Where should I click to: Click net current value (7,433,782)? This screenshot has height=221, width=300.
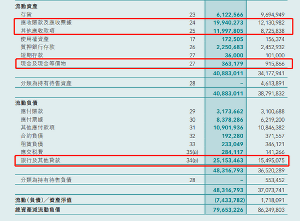[230, 200]
